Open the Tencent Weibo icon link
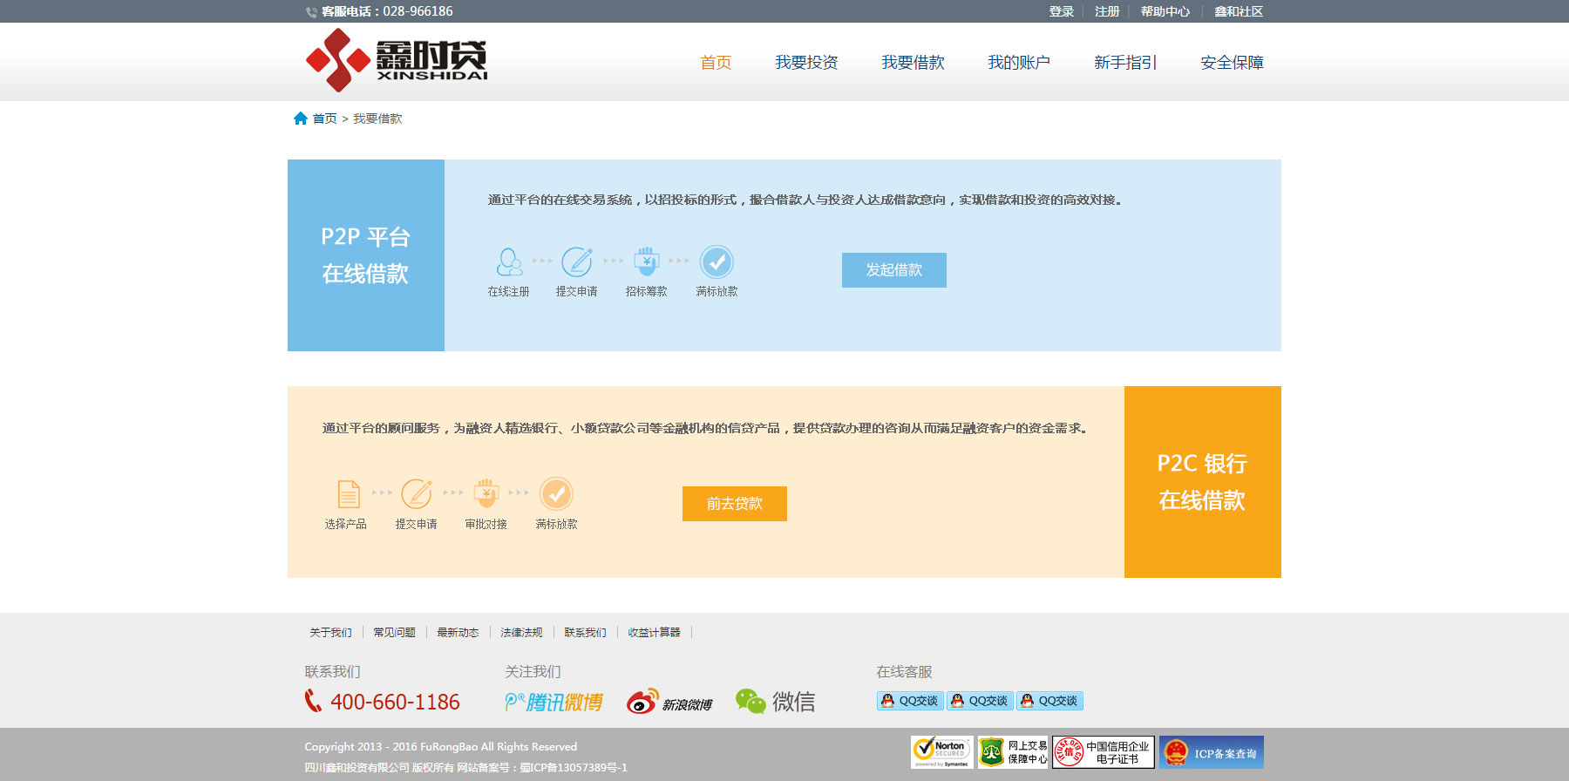This screenshot has height=781, width=1569. 554,702
